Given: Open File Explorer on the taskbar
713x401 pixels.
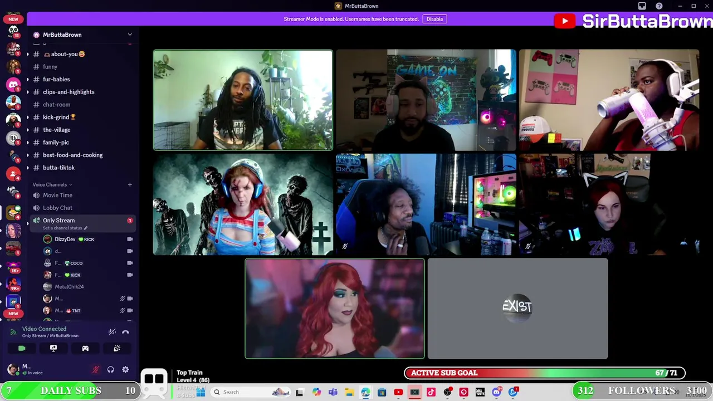Looking at the screenshot, I should pyautogui.click(x=349, y=392).
